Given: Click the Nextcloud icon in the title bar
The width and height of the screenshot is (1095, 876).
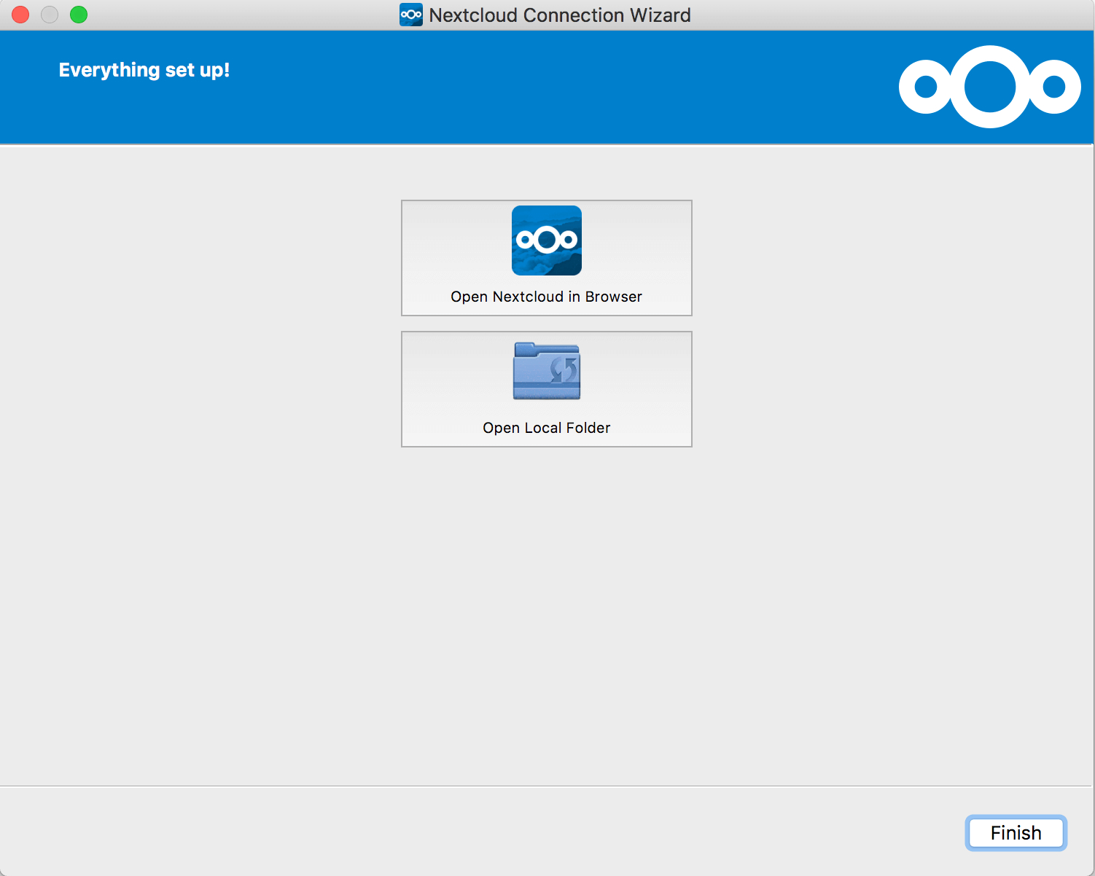Looking at the screenshot, I should (411, 15).
